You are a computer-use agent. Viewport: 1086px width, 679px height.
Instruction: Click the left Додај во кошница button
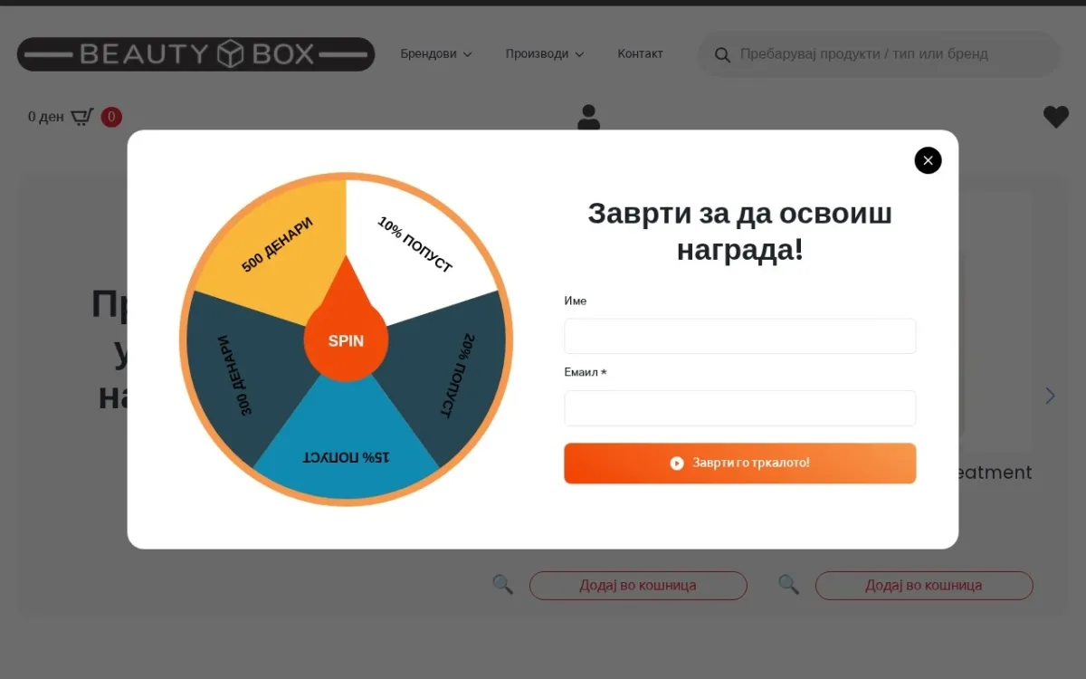638,585
